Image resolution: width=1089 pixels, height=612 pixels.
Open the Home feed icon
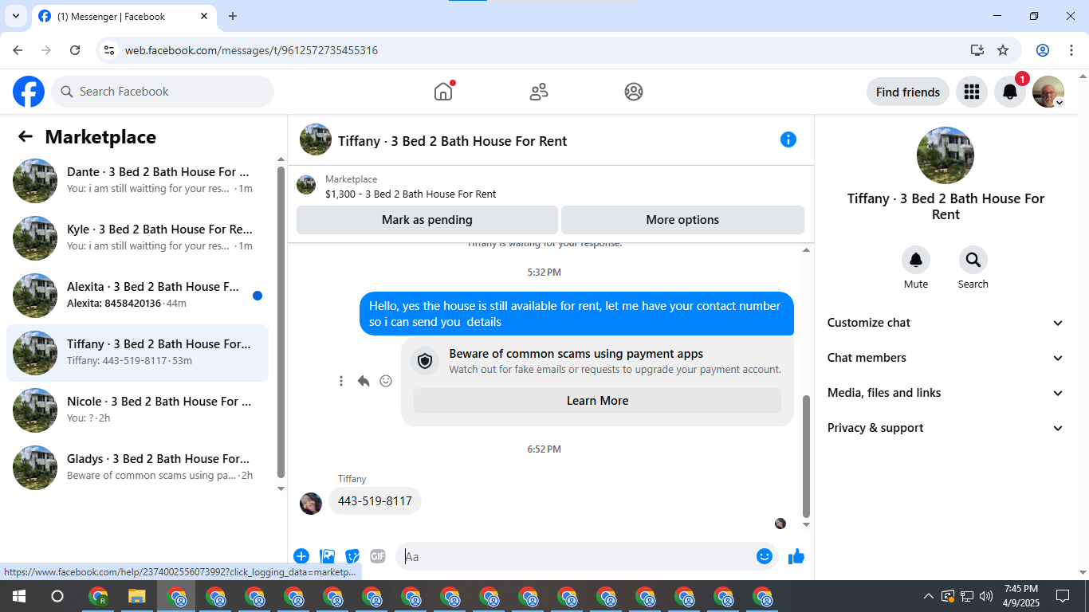443,92
